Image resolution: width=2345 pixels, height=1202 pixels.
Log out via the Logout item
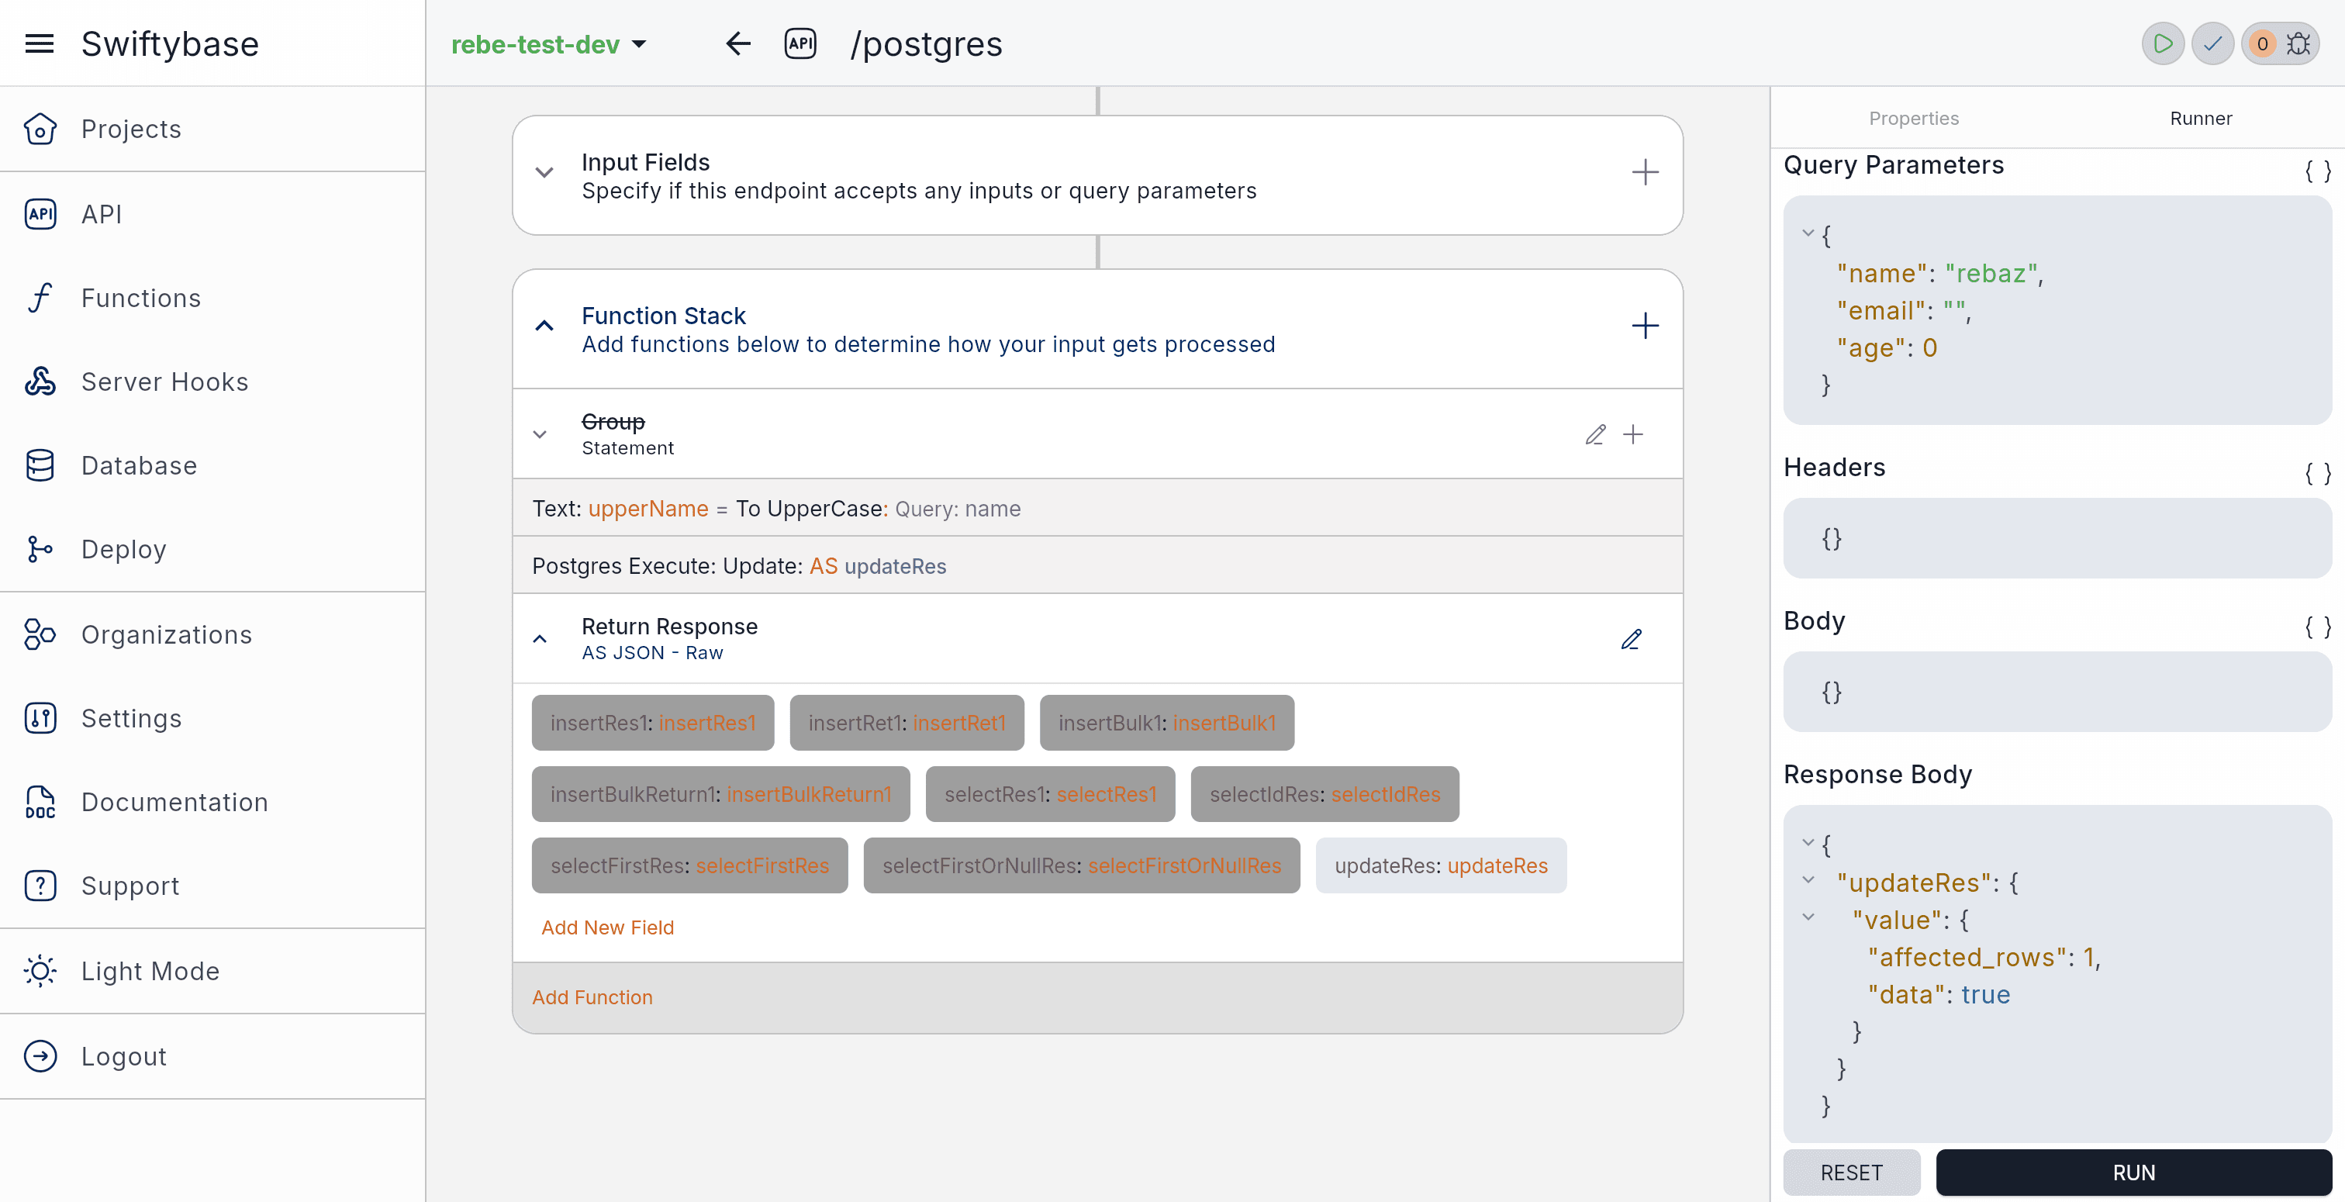(x=212, y=1056)
